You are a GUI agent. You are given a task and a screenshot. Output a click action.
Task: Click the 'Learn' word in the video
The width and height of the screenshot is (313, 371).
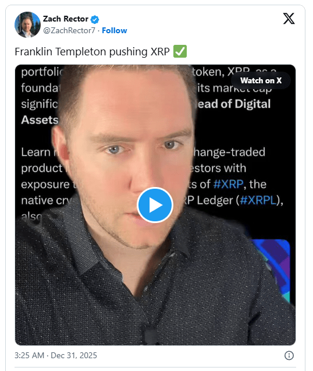(35, 152)
